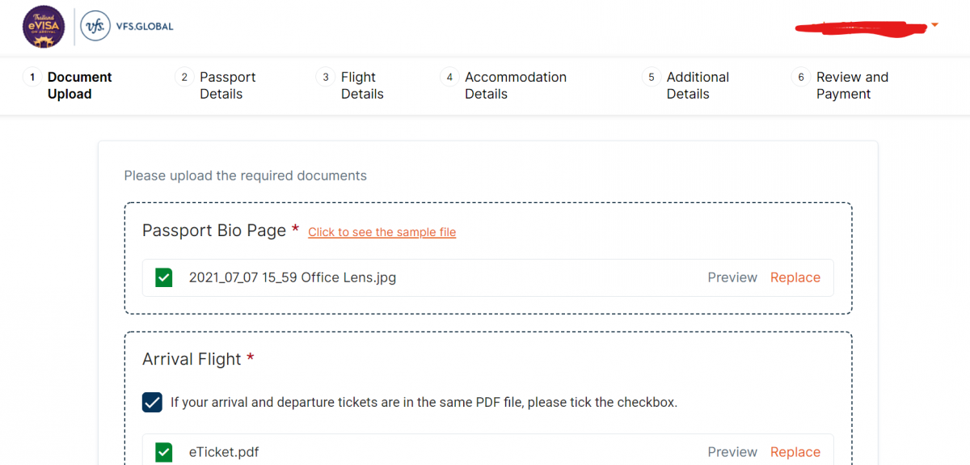The image size is (970, 465).
Task: Click the green checkmark beside eTicket.pdf
Action: point(164,452)
